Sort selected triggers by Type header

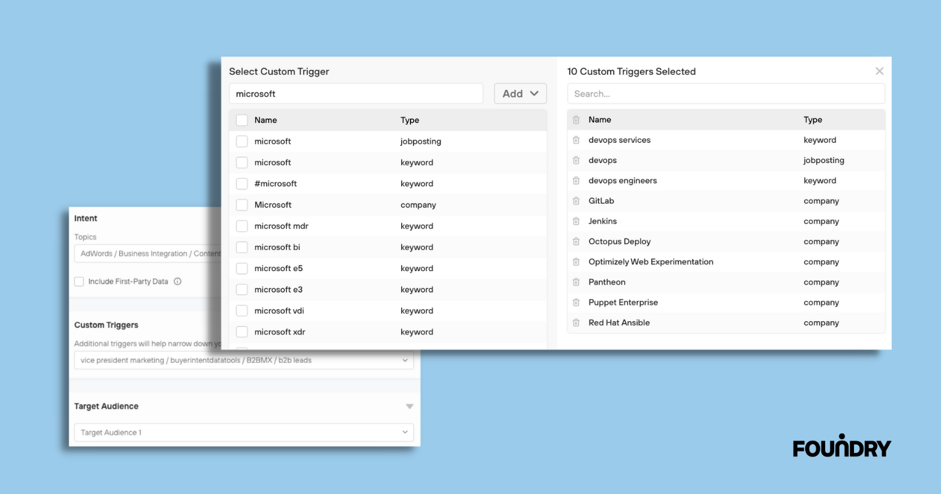coord(813,119)
